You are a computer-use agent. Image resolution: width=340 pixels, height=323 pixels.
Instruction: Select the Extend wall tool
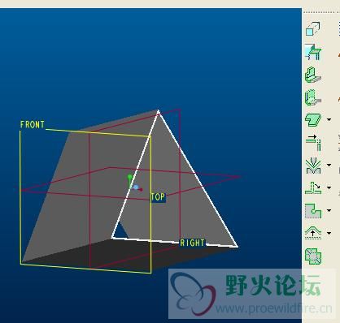pos(313,143)
